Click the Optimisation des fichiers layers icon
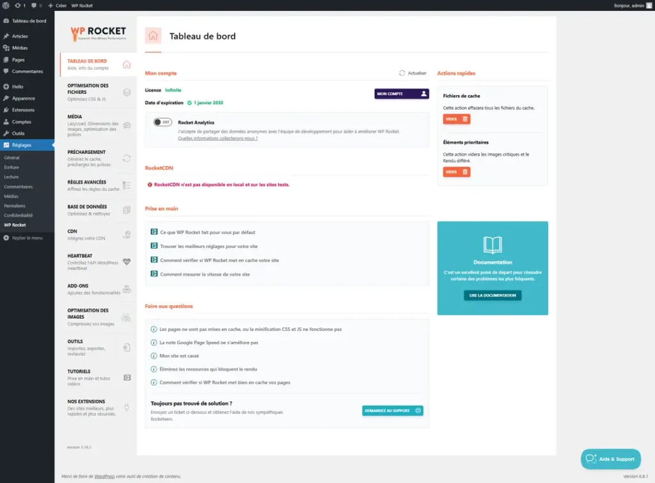 pyautogui.click(x=127, y=92)
